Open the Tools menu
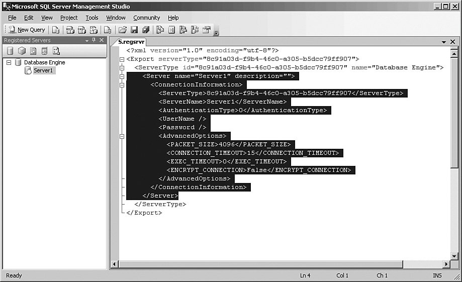The width and height of the screenshot is (462, 282). pos(92,18)
